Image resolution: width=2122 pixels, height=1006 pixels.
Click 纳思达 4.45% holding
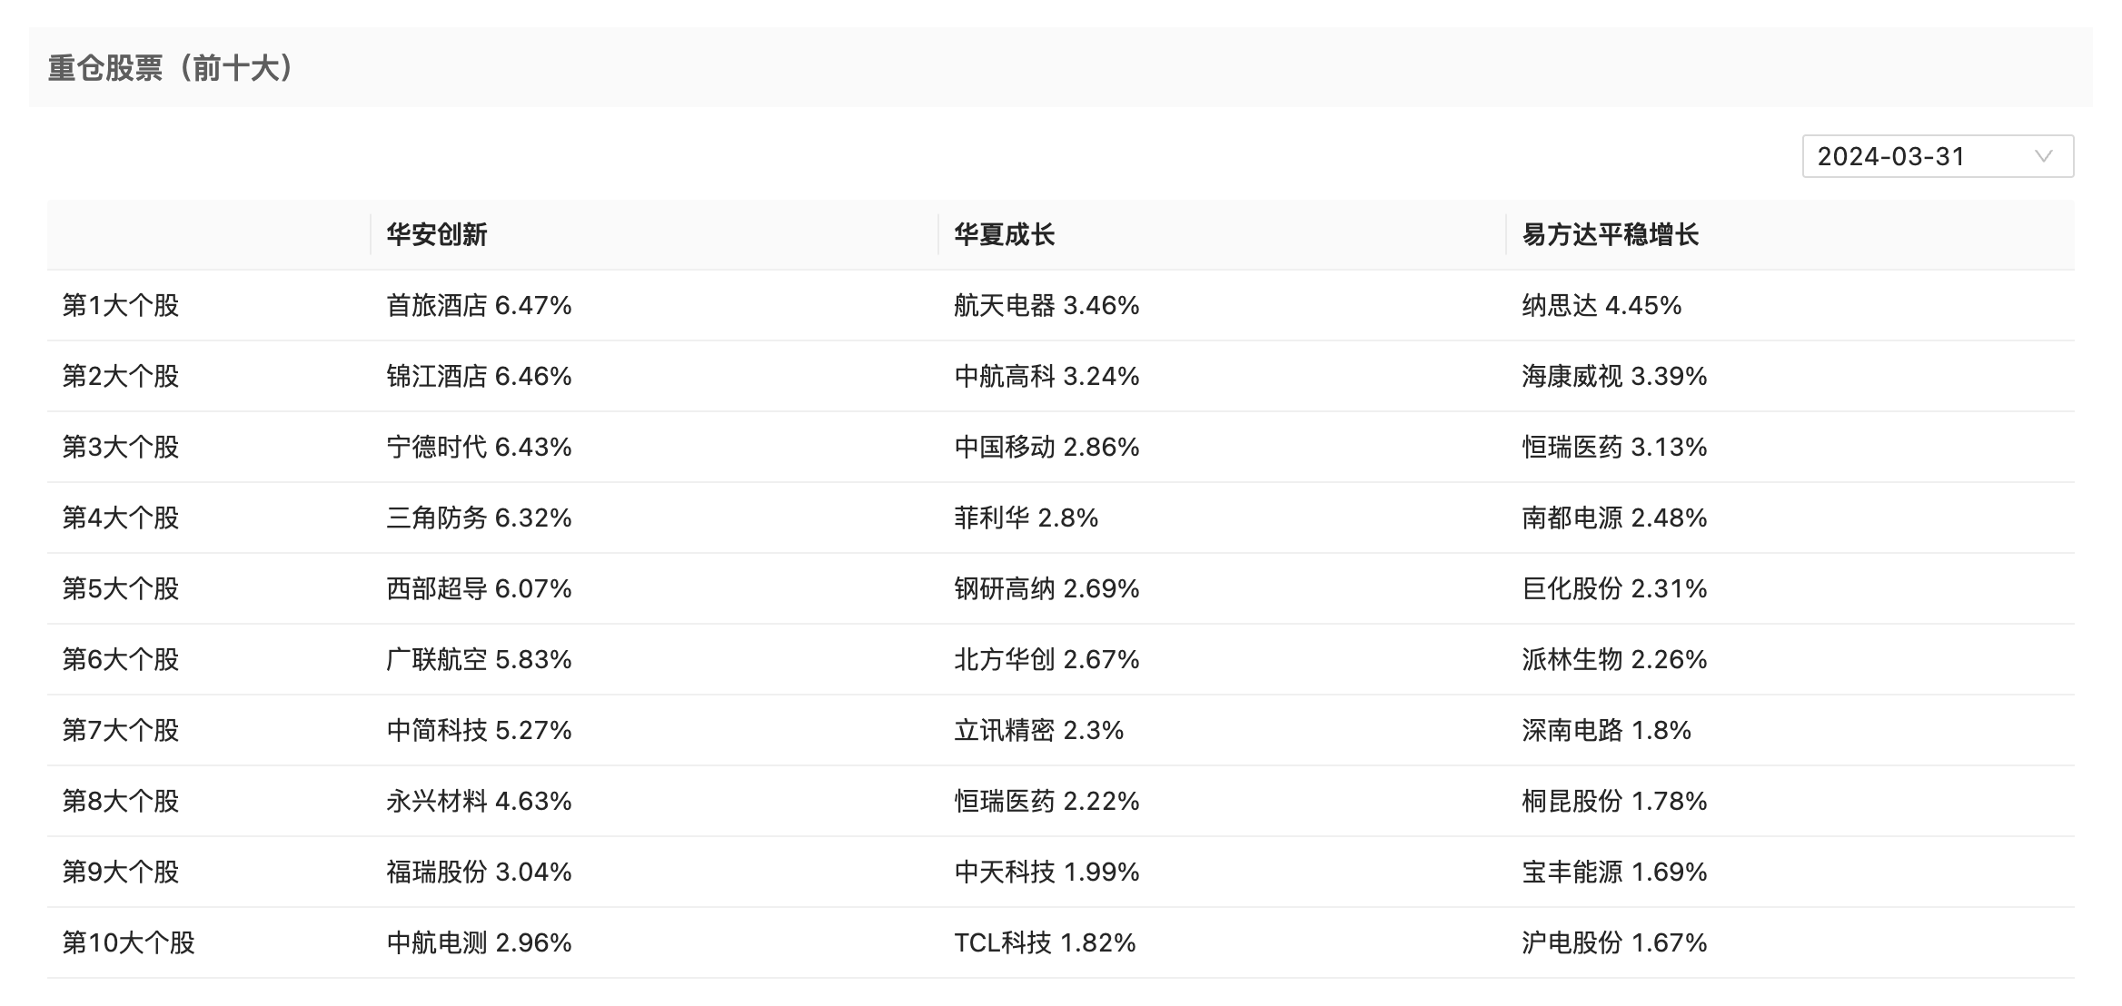[1601, 306]
